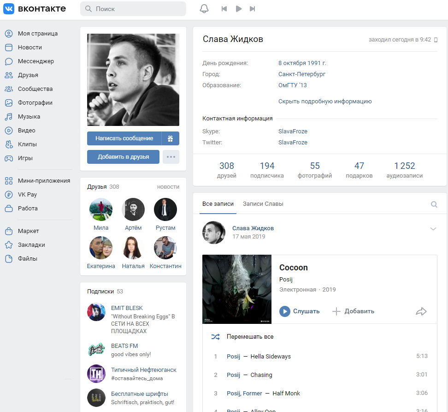The height and width of the screenshot is (412, 448).
Task: Go to previous track in header player
Action: click(x=224, y=9)
